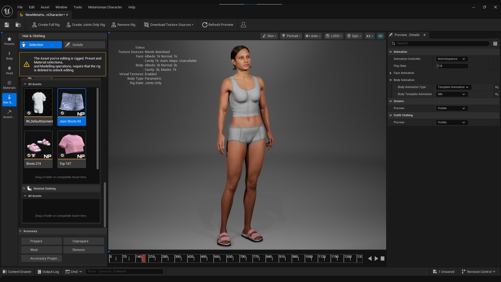Open Download Texture Sources menu
The height and width of the screenshot is (282, 501).
pos(168,25)
